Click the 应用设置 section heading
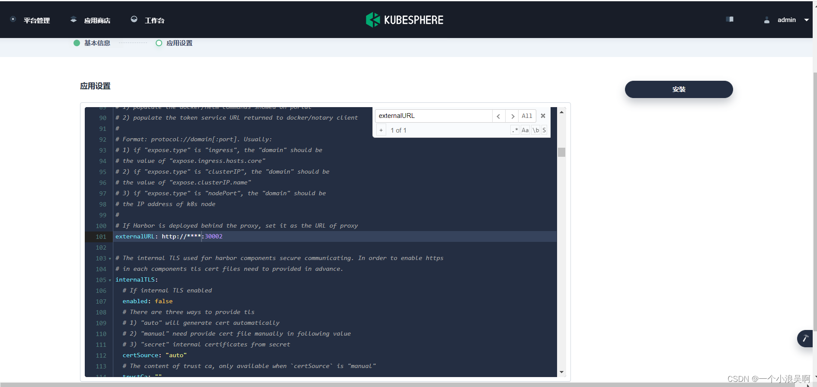The width and height of the screenshot is (817, 387). tap(95, 86)
